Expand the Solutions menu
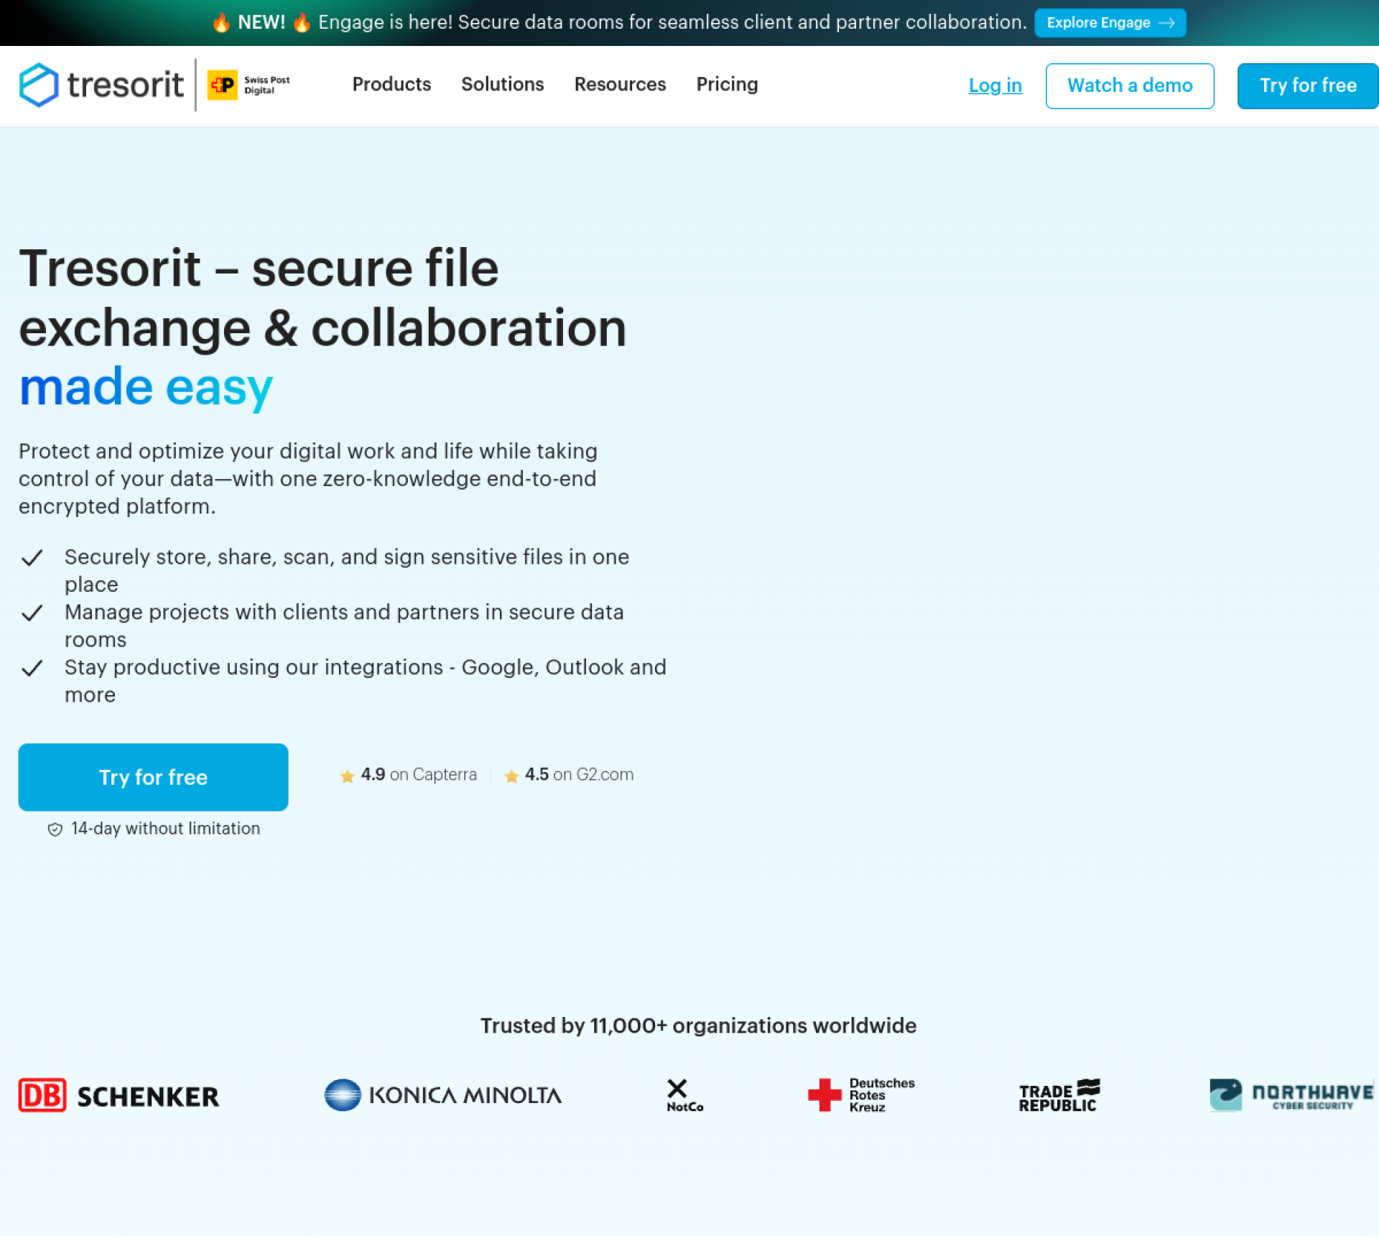 [502, 85]
